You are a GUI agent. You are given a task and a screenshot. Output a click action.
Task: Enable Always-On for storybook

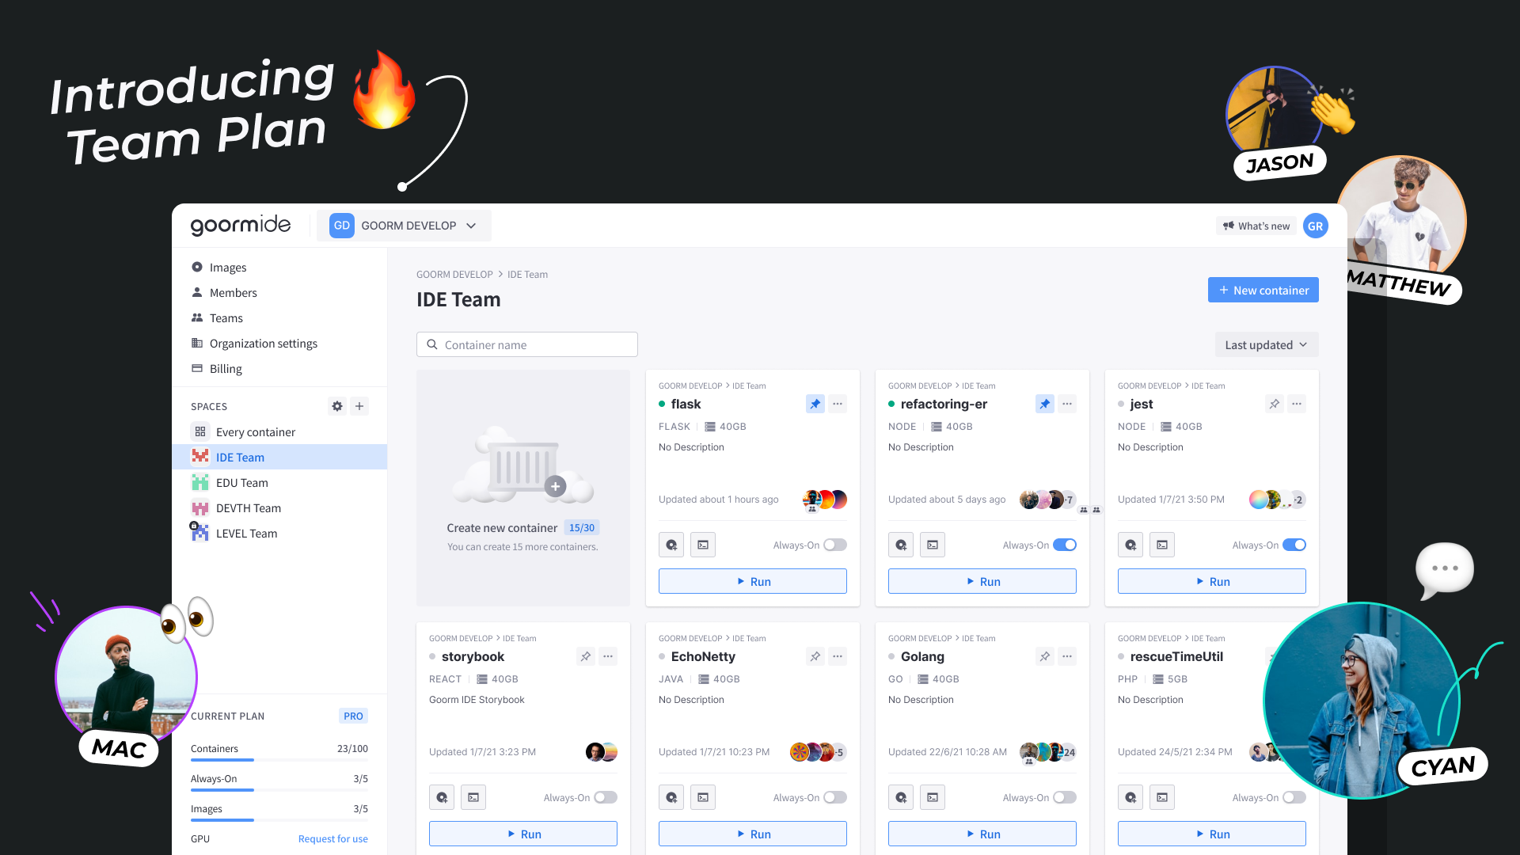click(x=606, y=797)
